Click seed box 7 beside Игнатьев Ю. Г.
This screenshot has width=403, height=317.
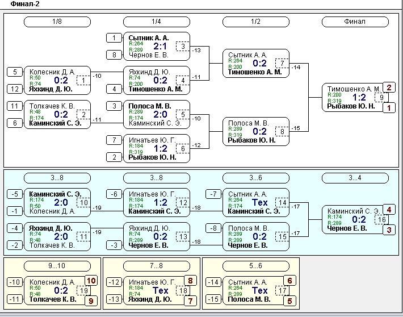coord(114,140)
